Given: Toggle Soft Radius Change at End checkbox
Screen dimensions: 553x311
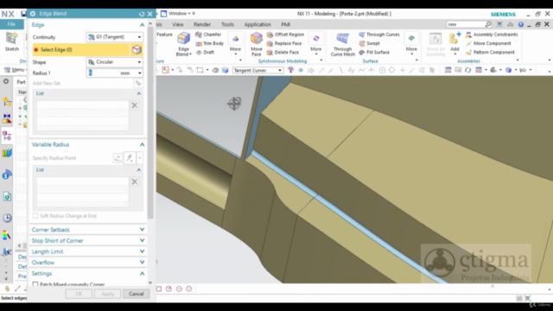Looking at the screenshot, I should (35, 216).
